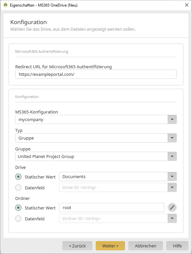Click the pencil edit icon beside root folder
Viewport: 192px width, 254px height.
tap(172, 207)
